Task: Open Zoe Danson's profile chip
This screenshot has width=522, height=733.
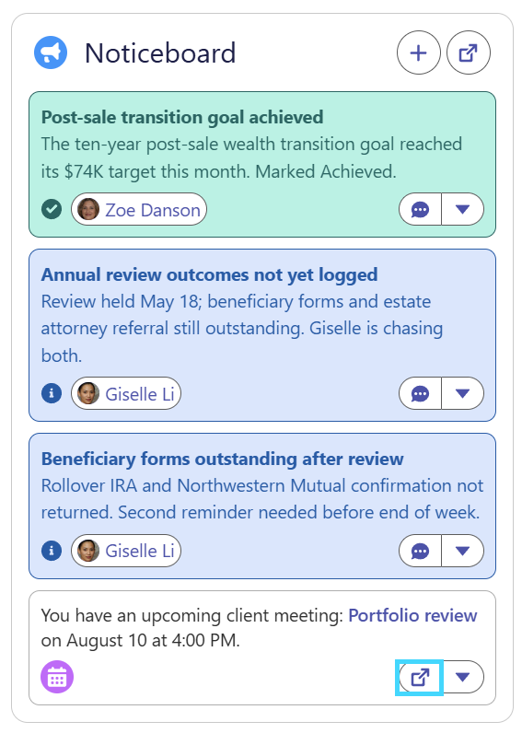Action: pyautogui.click(x=139, y=209)
